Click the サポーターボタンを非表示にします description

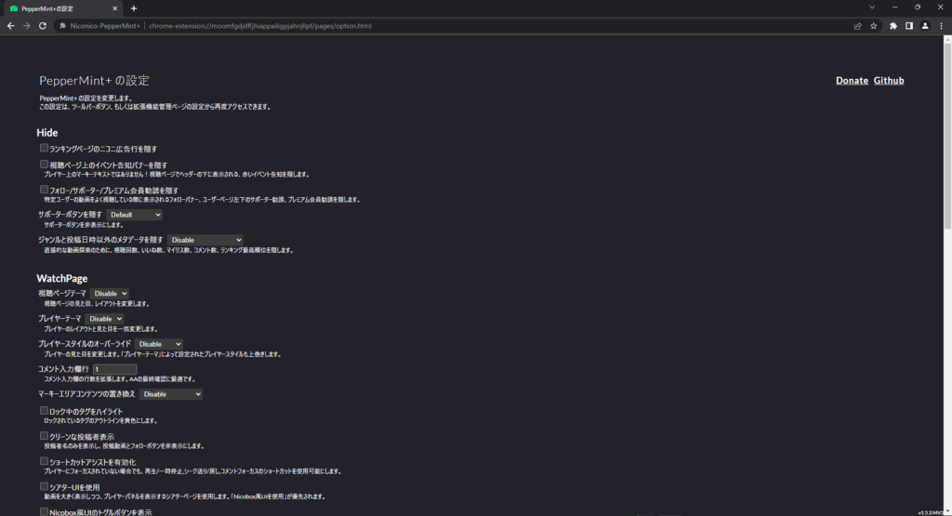click(x=83, y=225)
